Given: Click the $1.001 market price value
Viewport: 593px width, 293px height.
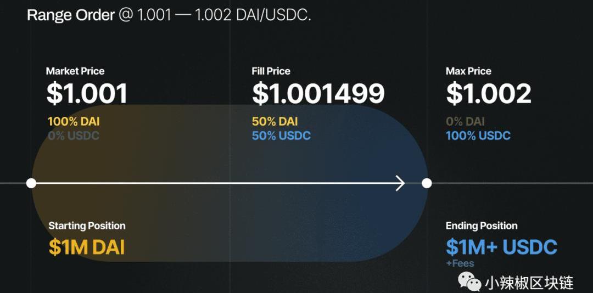Looking at the screenshot, I should coord(87,94).
